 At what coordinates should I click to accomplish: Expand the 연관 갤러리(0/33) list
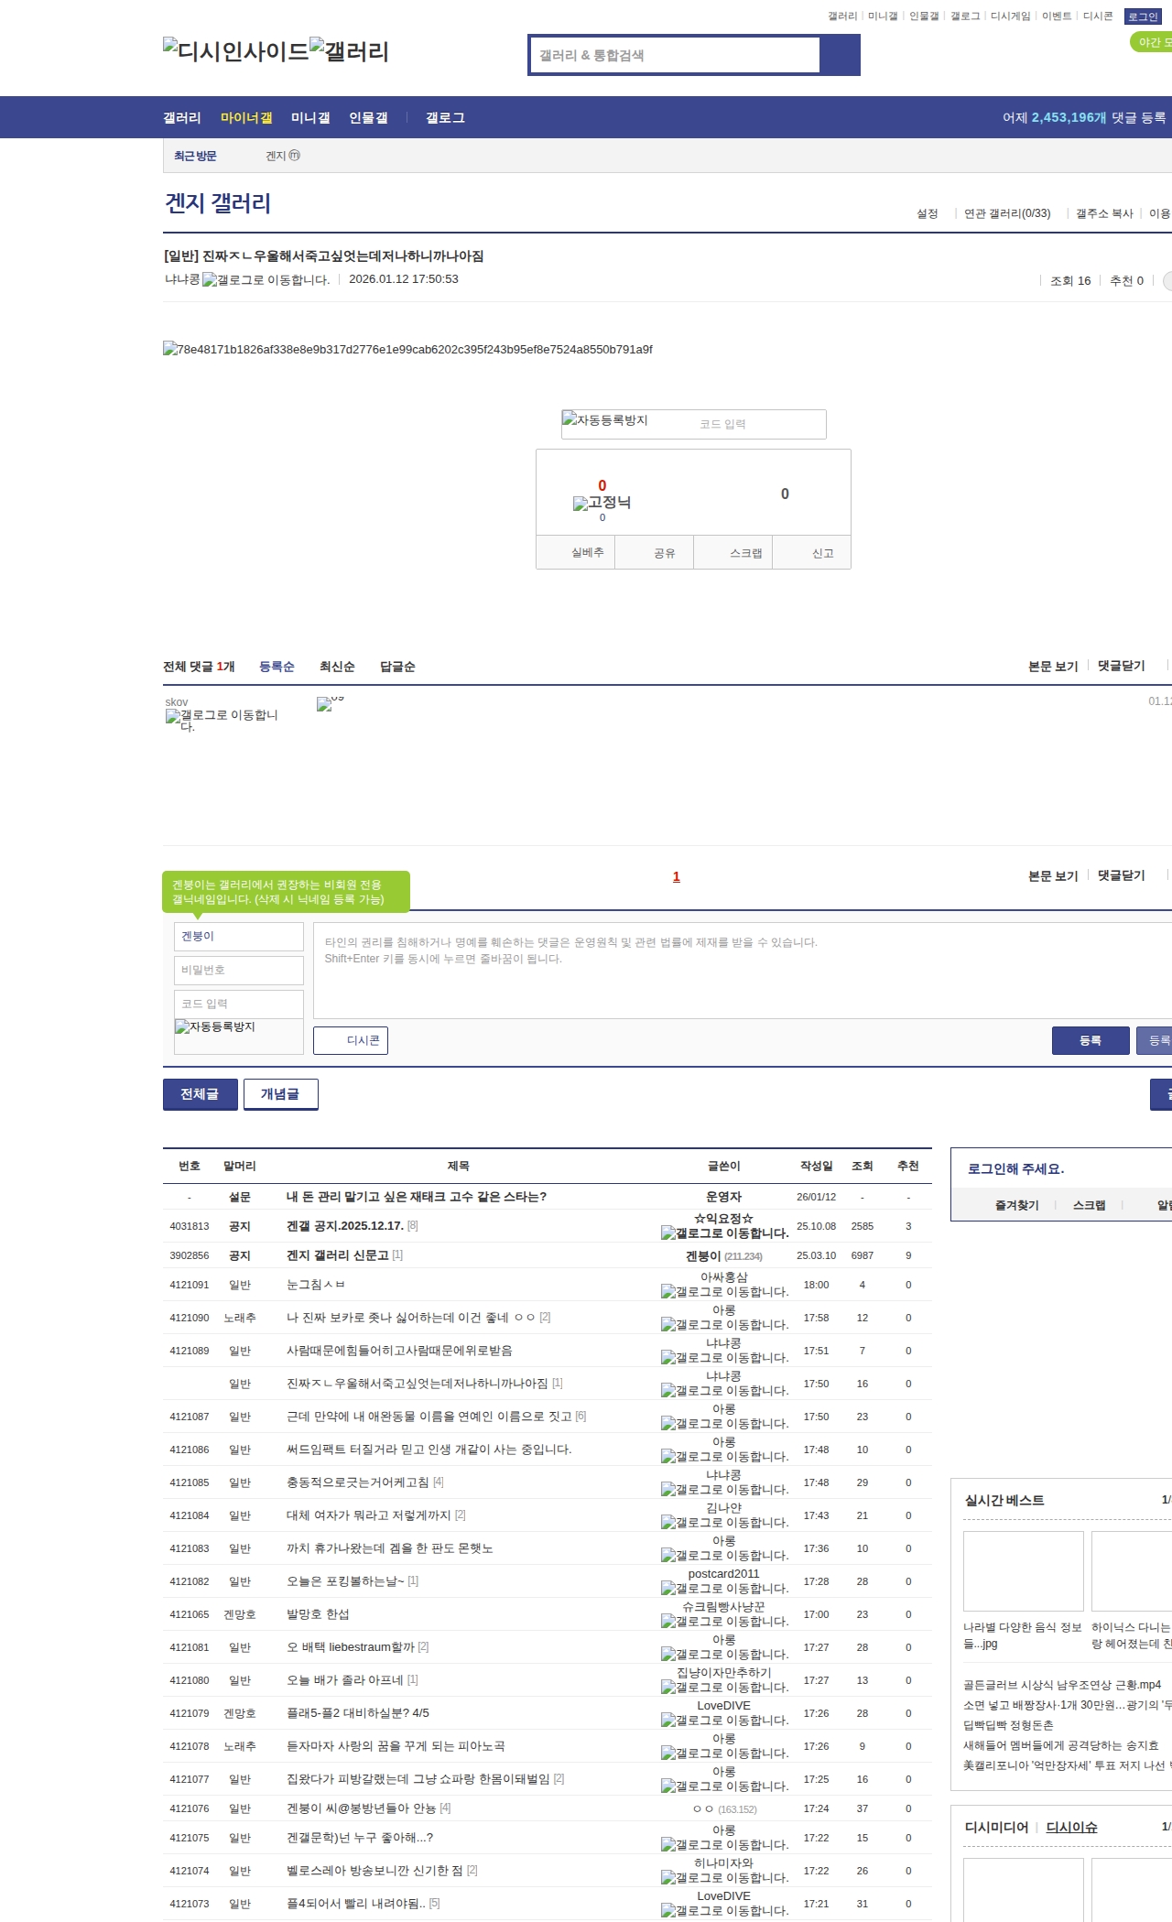(x=1006, y=213)
